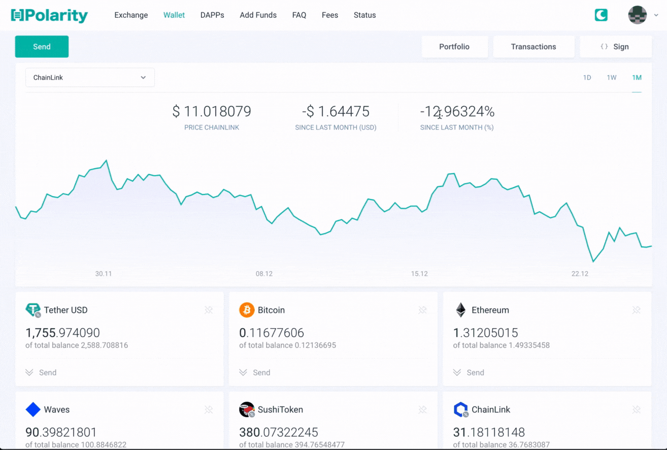The width and height of the screenshot is (667, 450).
Task: Open the Exchange page
Action: (x=131, y=15)
